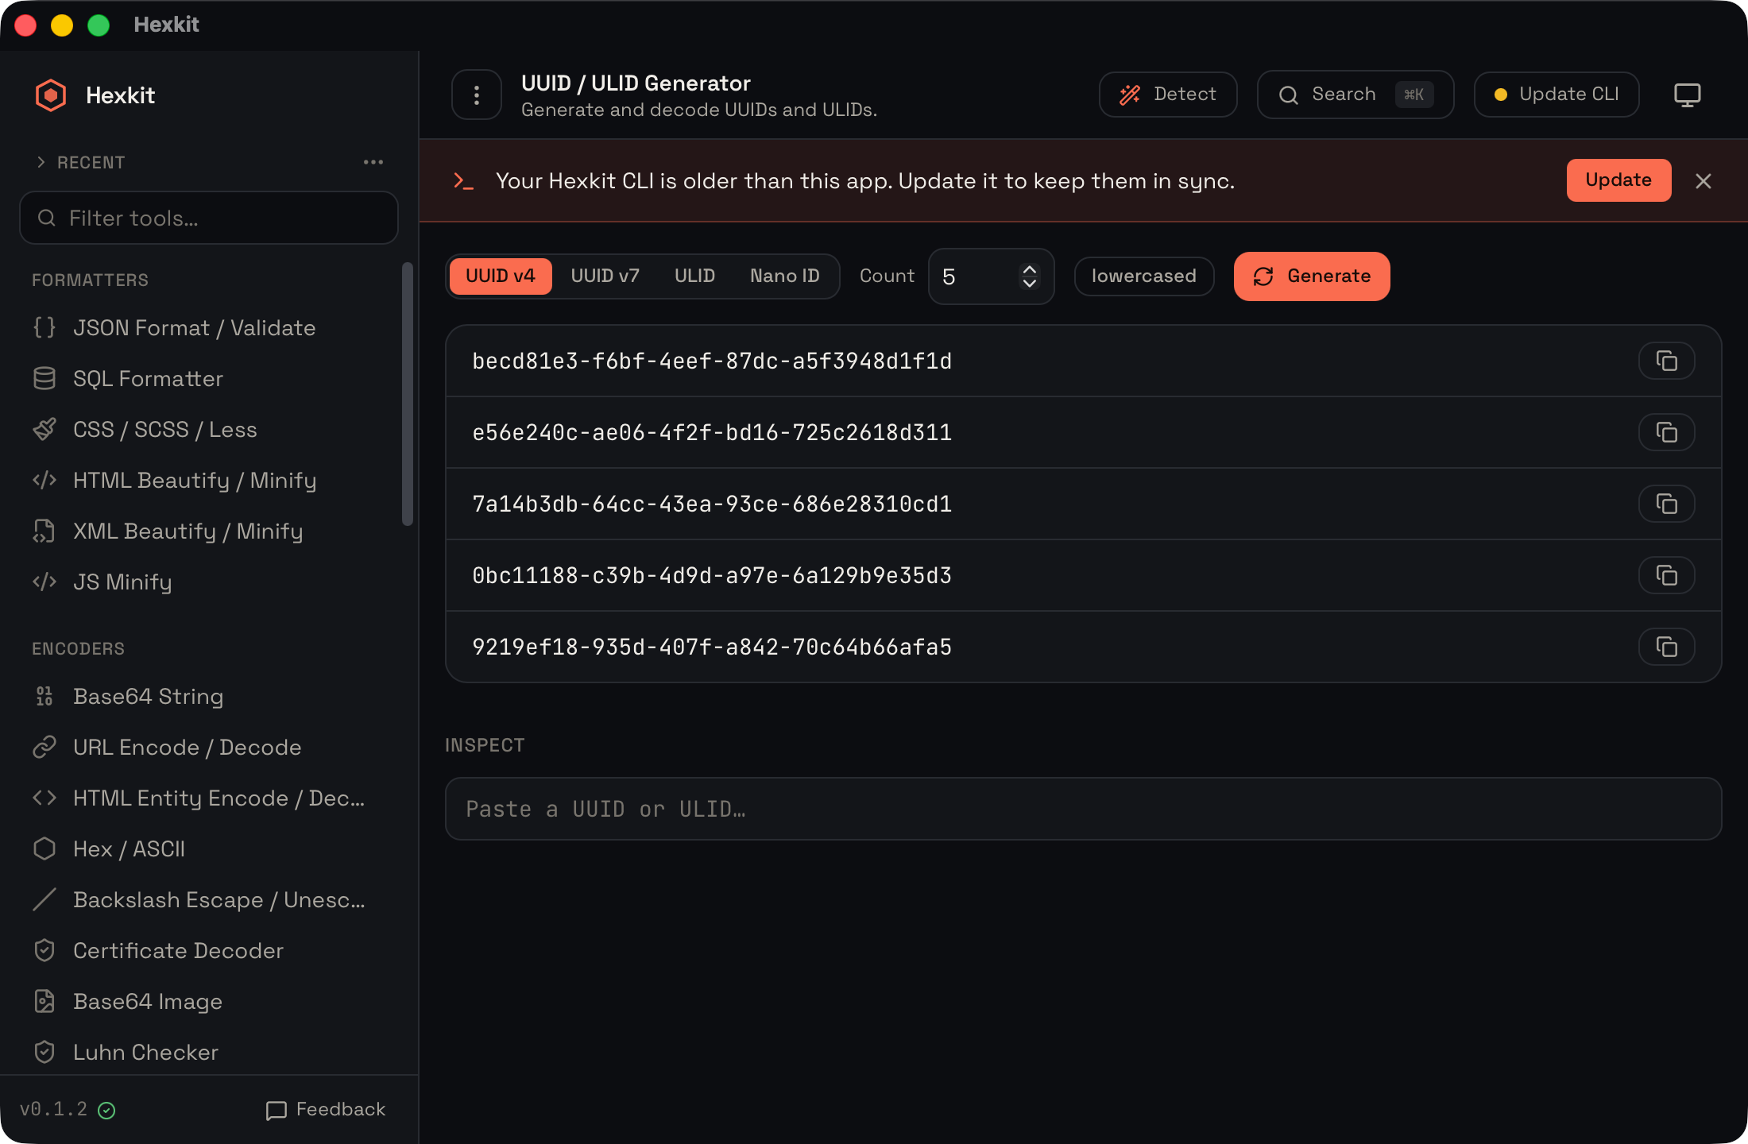Dismiss the CLI update banner
Image resolution: width=1748 pixels, height=1144 pixels.
1704,181
